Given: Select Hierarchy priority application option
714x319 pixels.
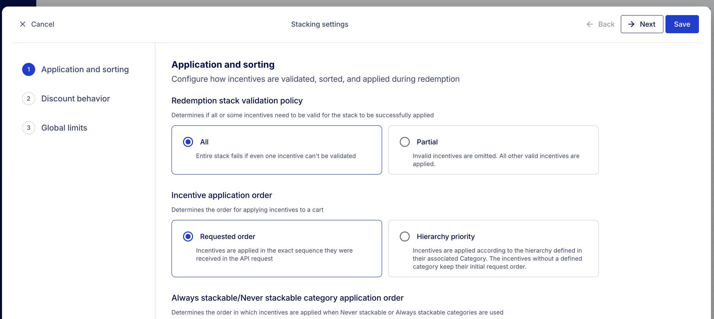Looking at the screenshot, I should (405, 236).
